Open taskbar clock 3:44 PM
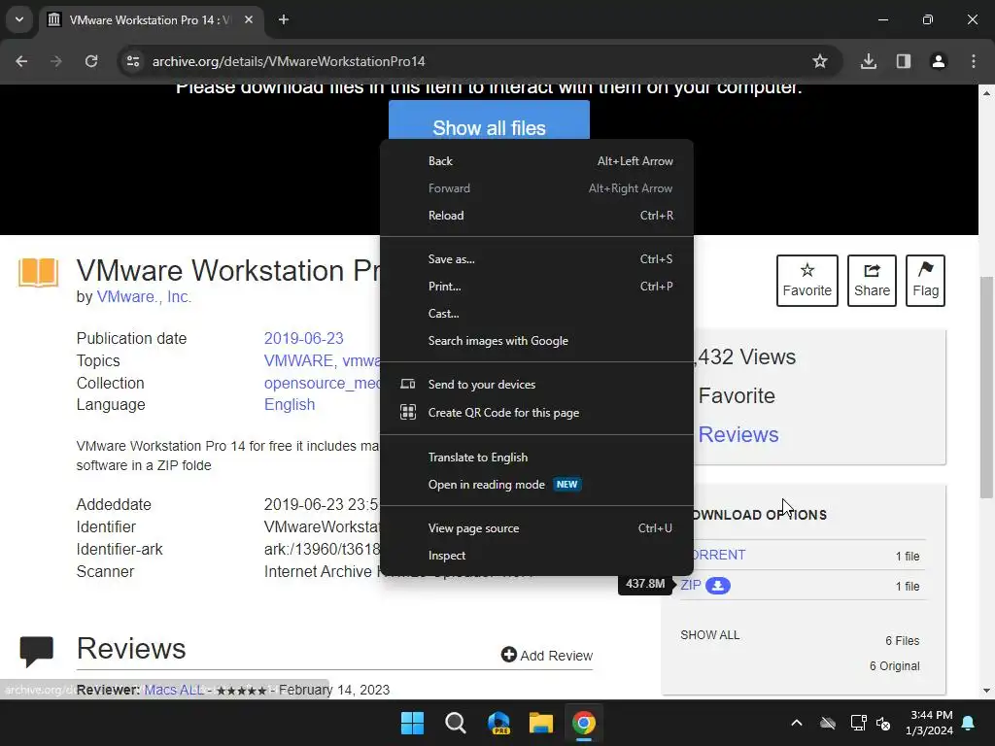 tap(930, 723)
